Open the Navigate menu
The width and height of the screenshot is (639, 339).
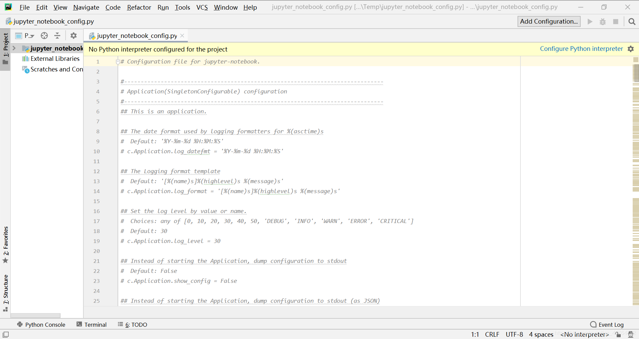pyautogui.click(x=86, y=7)
